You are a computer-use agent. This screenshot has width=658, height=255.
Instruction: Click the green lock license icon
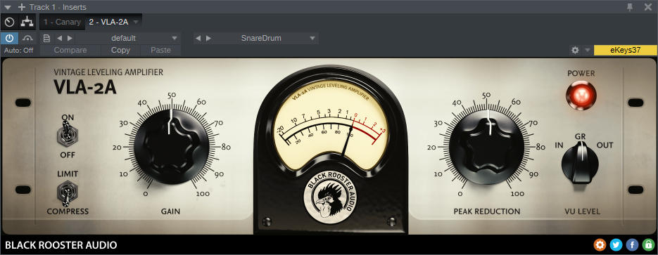tap(648, 245)
